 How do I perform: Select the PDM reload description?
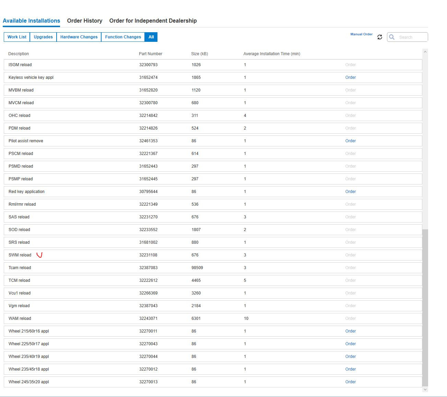[19, 128]
